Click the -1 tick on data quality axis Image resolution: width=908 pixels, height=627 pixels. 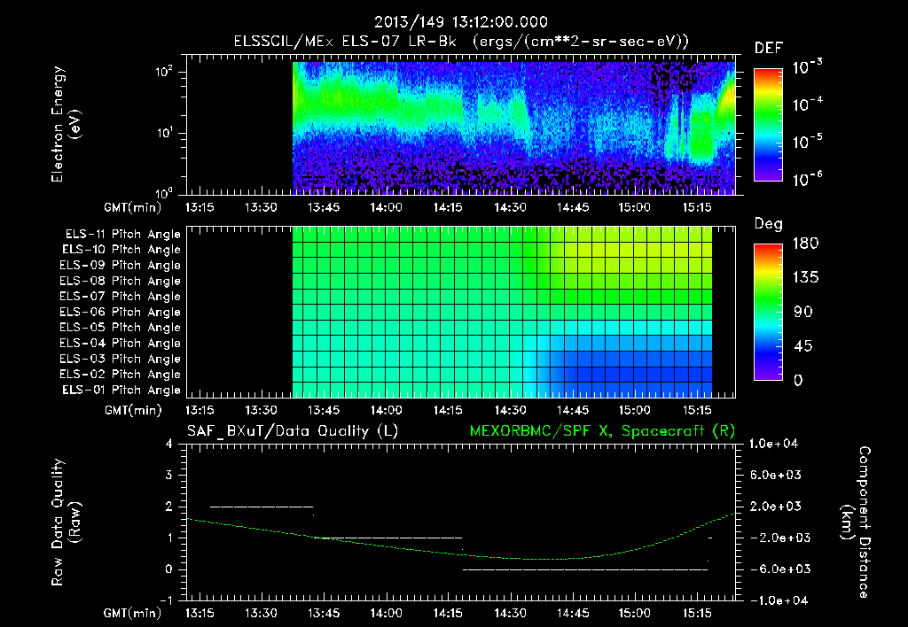tap(166, 601)
